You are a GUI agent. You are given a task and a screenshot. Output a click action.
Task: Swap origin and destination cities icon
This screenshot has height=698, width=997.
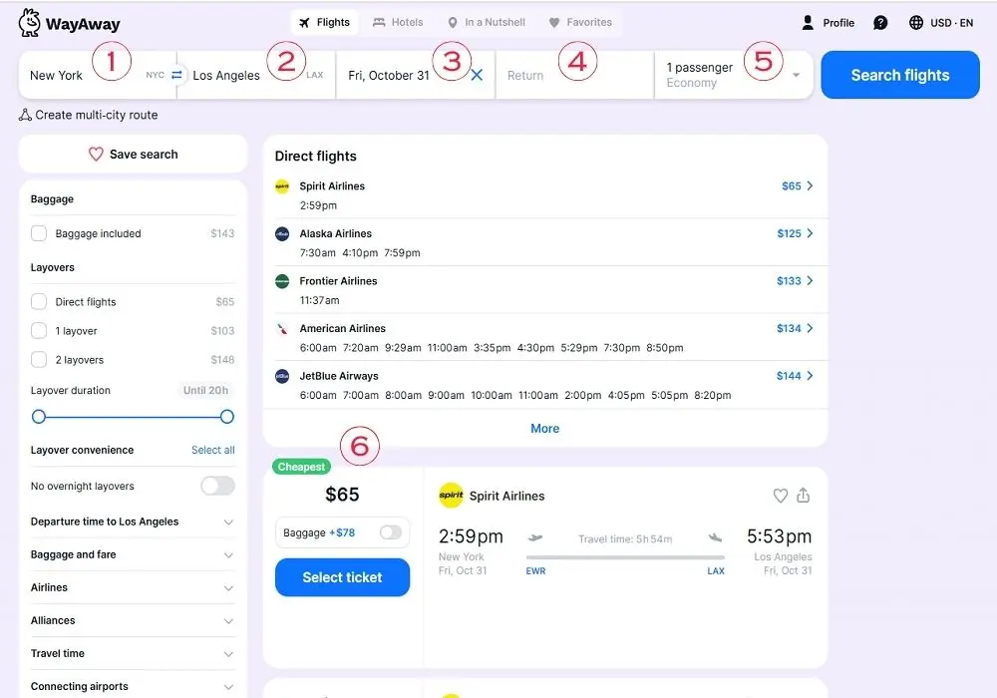pyautogui.click(x=176, y=75)
